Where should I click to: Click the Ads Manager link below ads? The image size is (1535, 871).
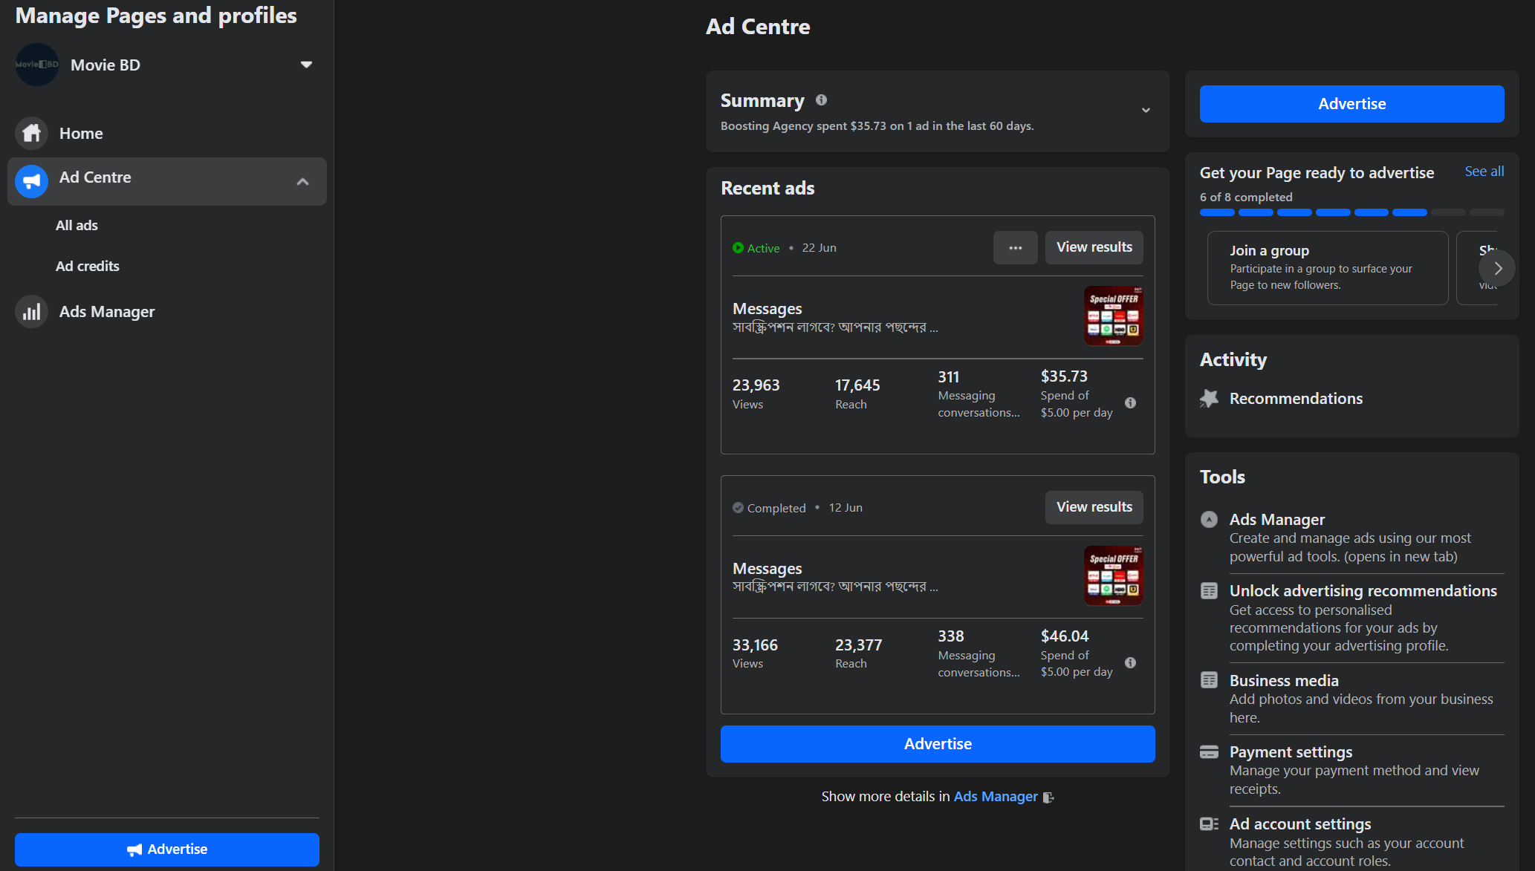click(996, 797)
